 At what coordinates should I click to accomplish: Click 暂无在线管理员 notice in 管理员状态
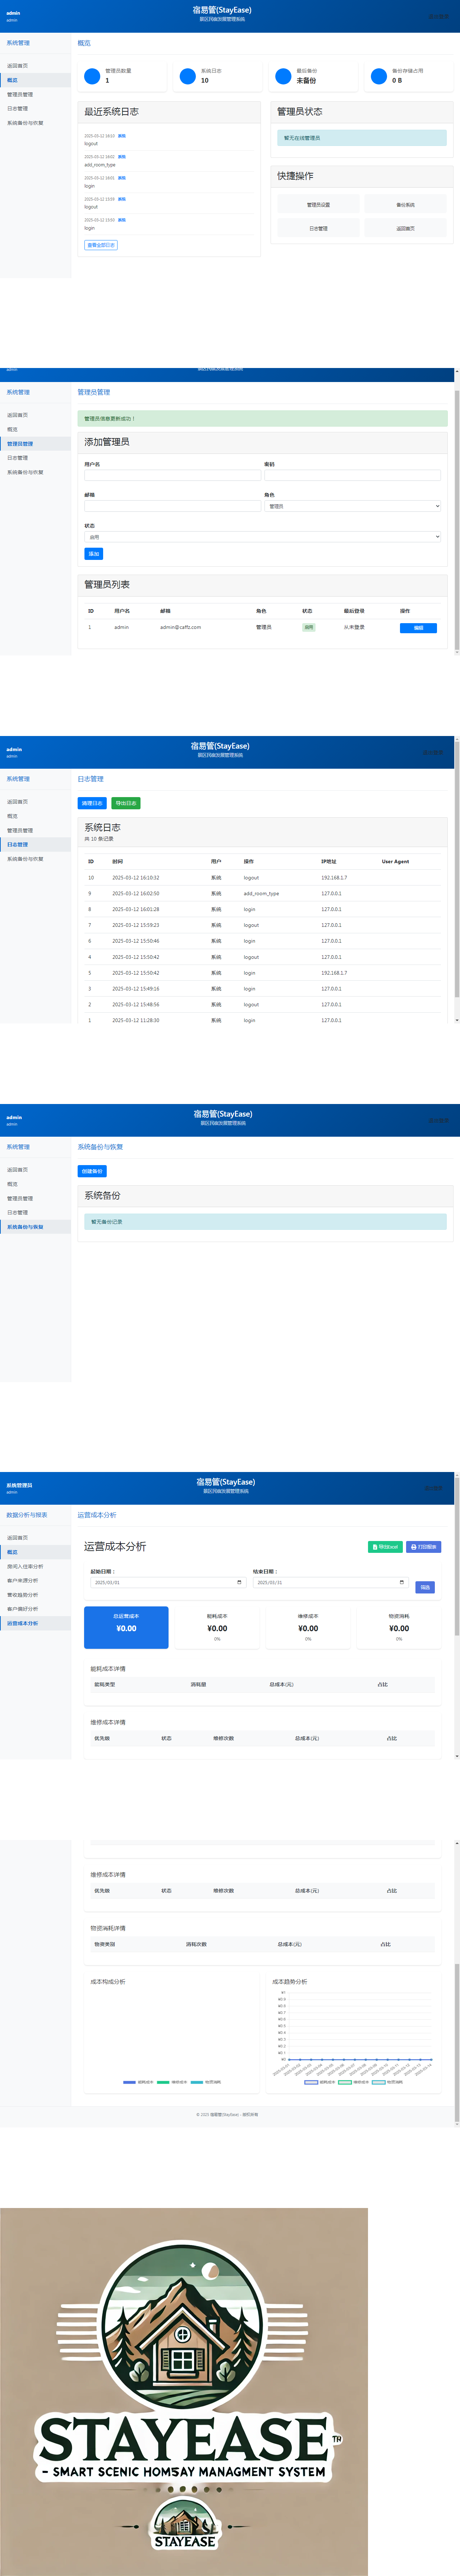click(x=362, y=138)
